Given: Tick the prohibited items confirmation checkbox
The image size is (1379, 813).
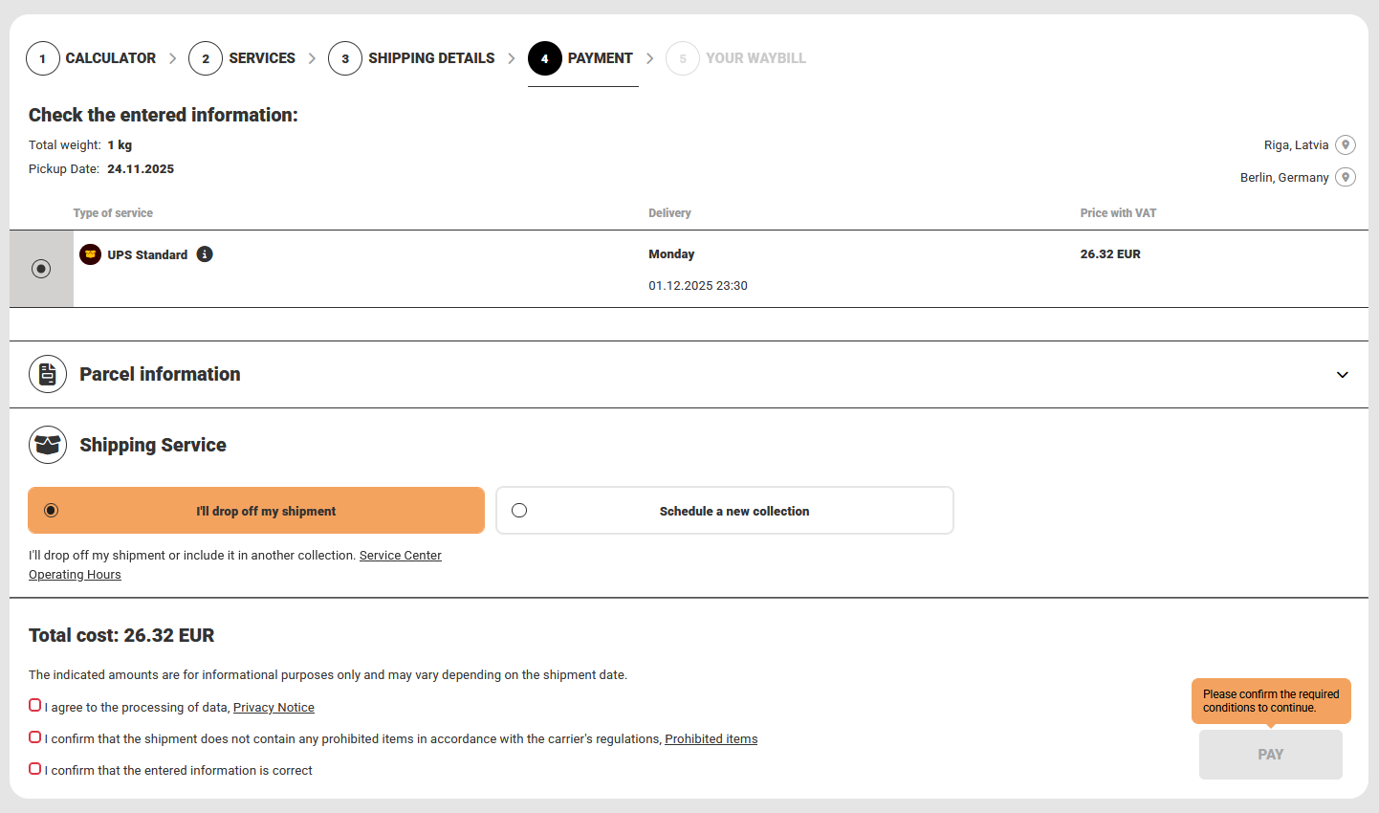Looking at the screenshot, I should click(35, 737).
